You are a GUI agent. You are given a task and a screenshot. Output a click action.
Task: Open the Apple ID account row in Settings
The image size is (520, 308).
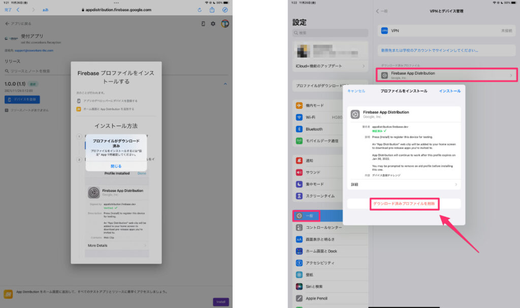pos(330,51)
